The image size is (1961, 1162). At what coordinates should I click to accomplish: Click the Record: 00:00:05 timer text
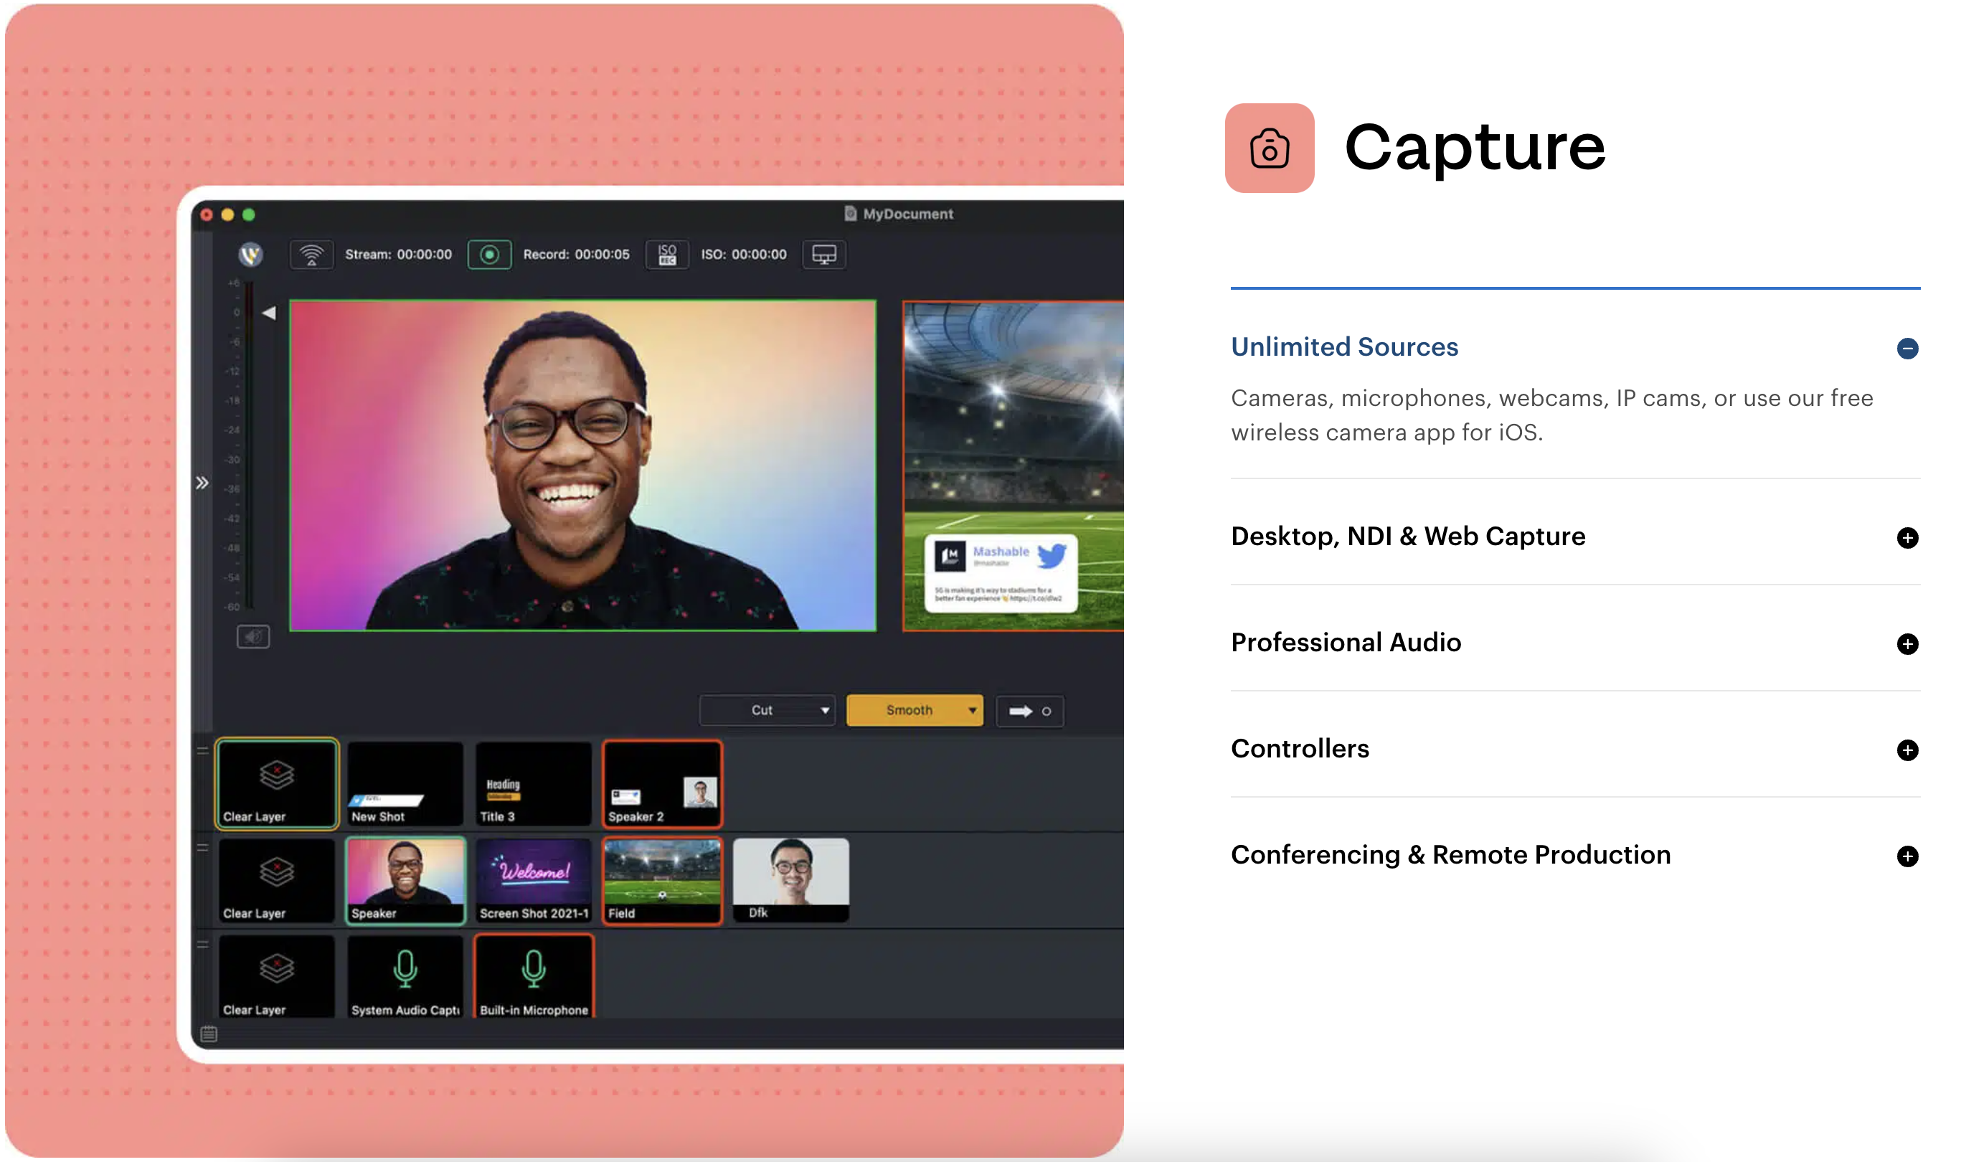pos(576,255)
